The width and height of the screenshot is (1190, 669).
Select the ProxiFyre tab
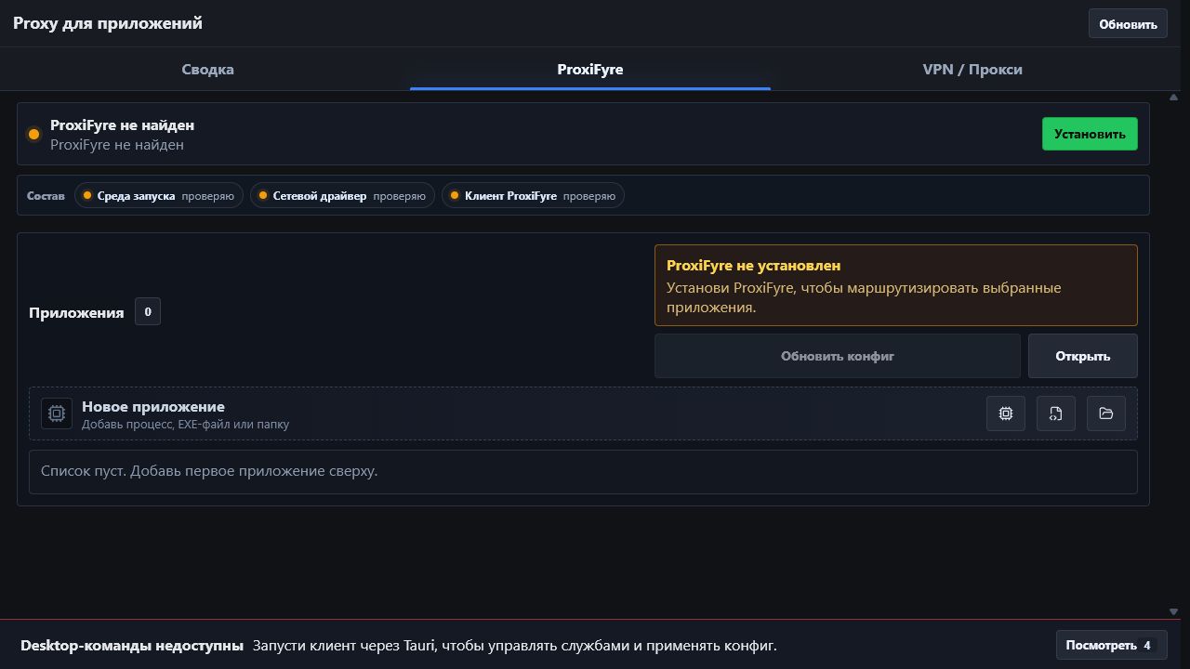click(x=590, y=69)
